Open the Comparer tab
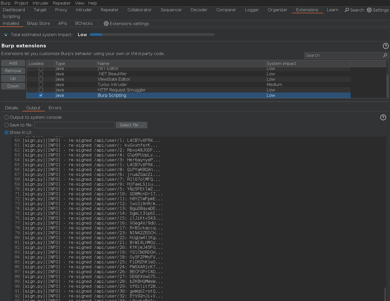 pyautogui.click(x=226, y=10)
